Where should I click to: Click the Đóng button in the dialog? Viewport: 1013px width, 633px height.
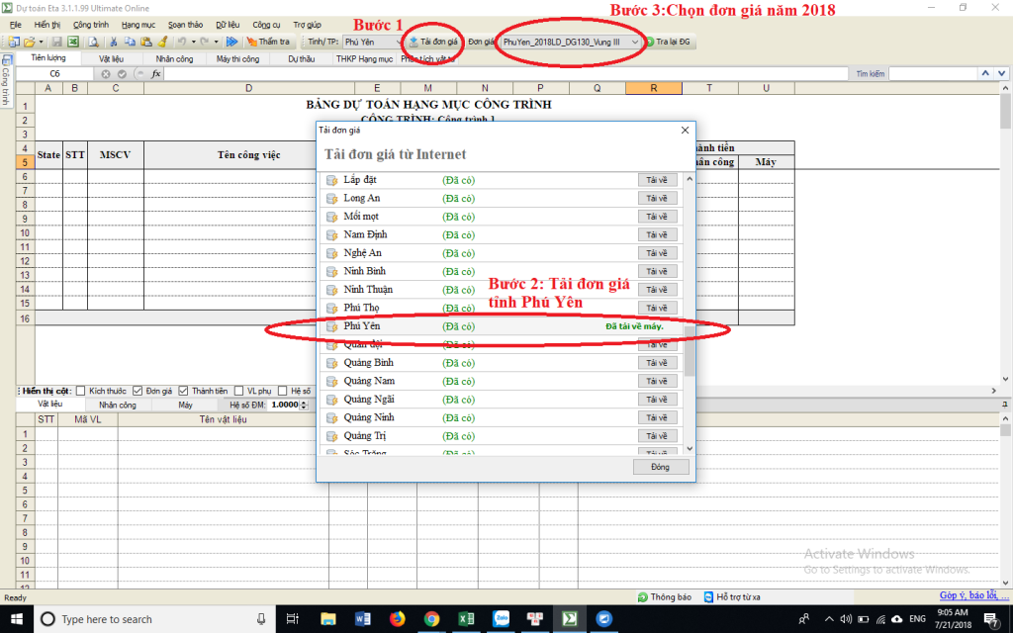[660, 467]
